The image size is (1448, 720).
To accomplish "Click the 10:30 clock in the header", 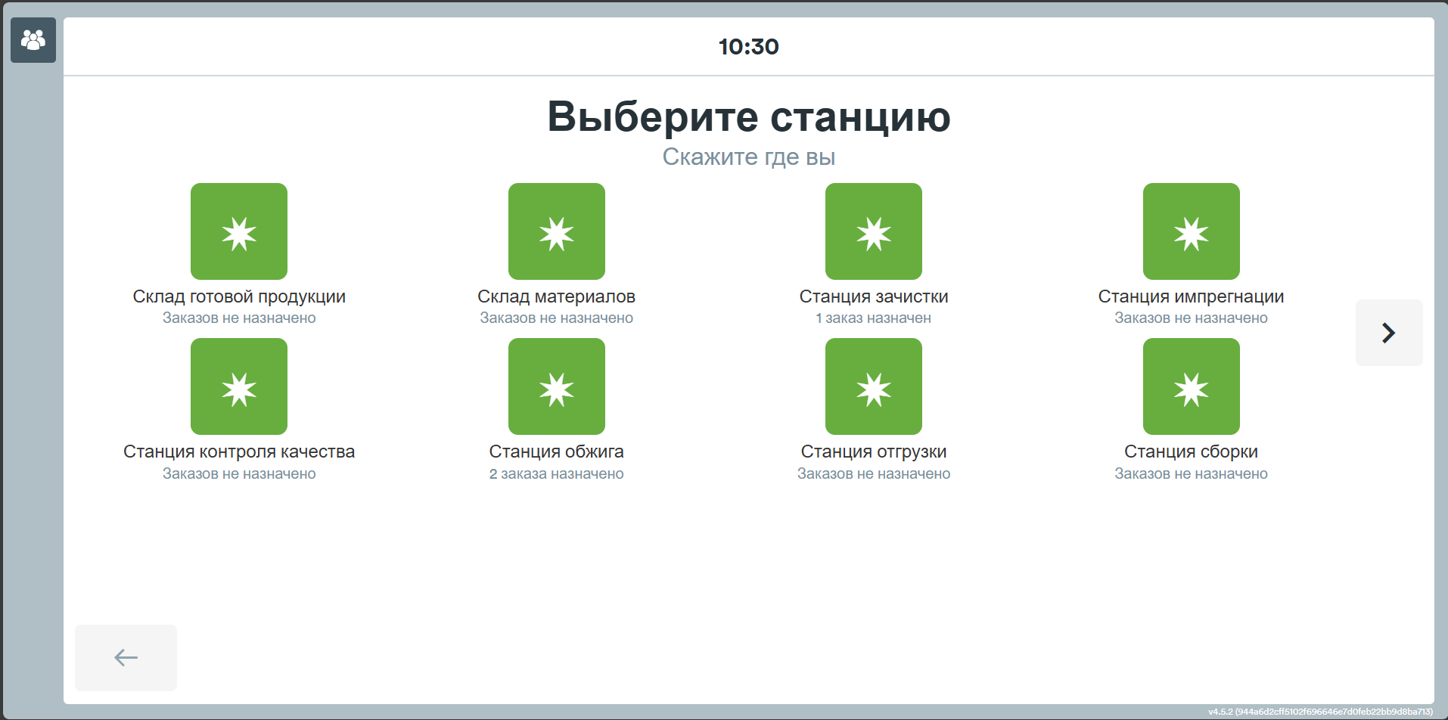I will [x=749, y=47].
